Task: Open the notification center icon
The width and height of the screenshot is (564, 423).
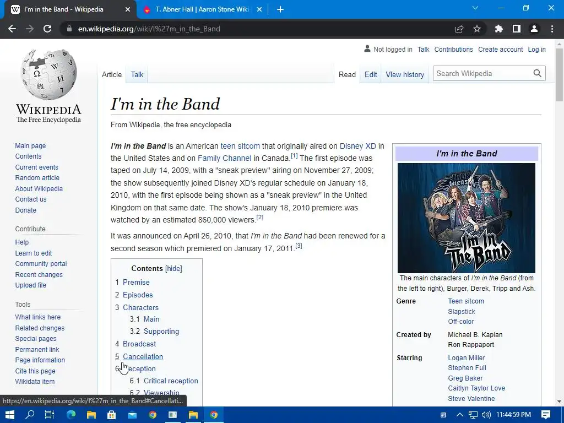Action: tap(546, 415)
